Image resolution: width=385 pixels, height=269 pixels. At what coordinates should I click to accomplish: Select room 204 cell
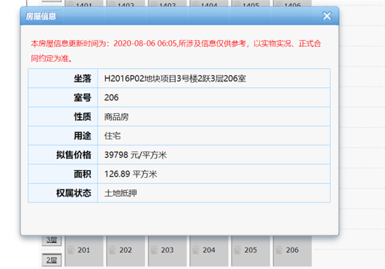(x=209, y=251)
